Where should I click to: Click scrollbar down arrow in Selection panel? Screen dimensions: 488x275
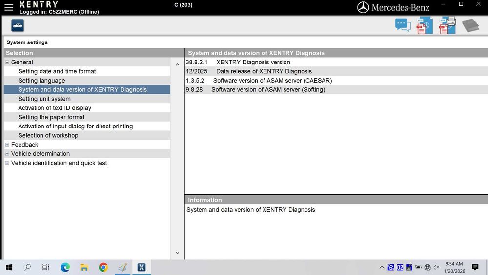coord(178,253)
